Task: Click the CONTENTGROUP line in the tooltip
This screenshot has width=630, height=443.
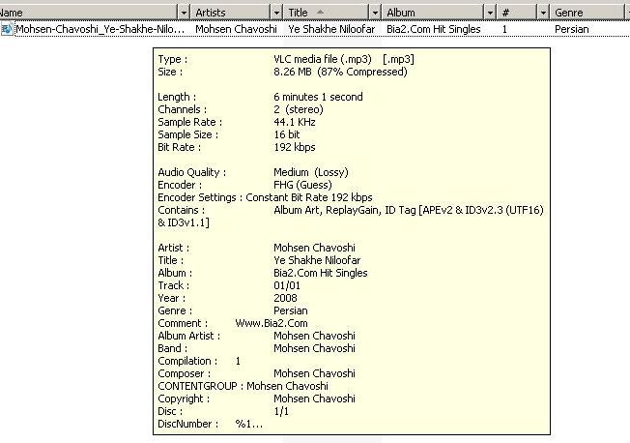Action: click(243, 386)
